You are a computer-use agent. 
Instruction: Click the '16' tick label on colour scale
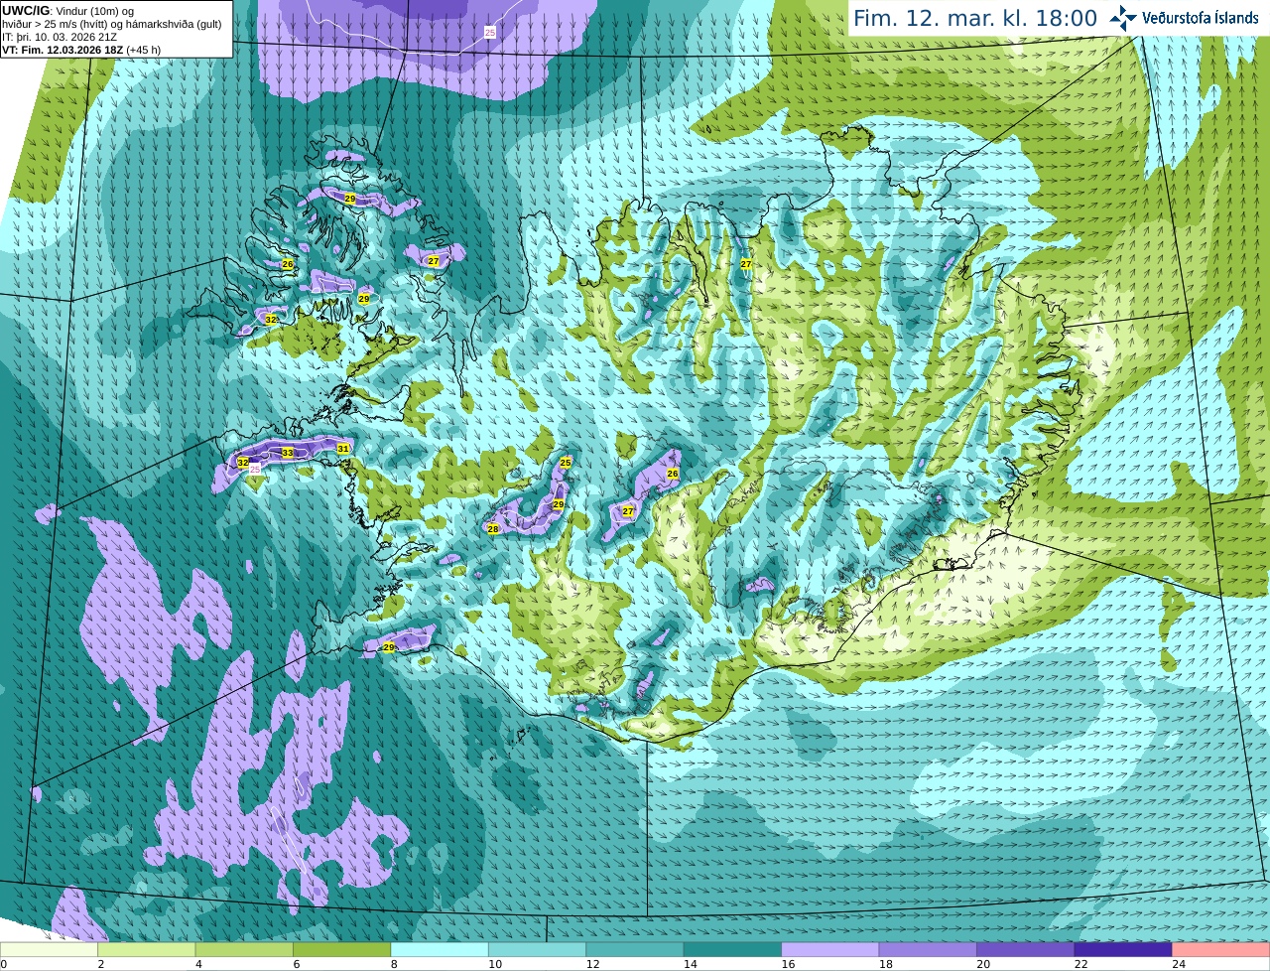(x=788, y=964)
